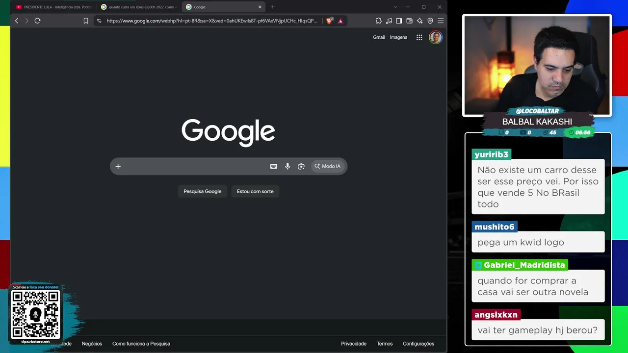The image size is (628, 353).
Task: Toggle the browser sidebar panel icon
Action: pos(399,21)
